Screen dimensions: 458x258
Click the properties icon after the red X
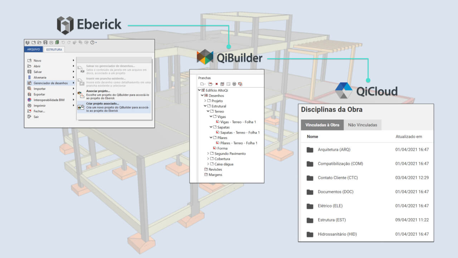[222, 84]
